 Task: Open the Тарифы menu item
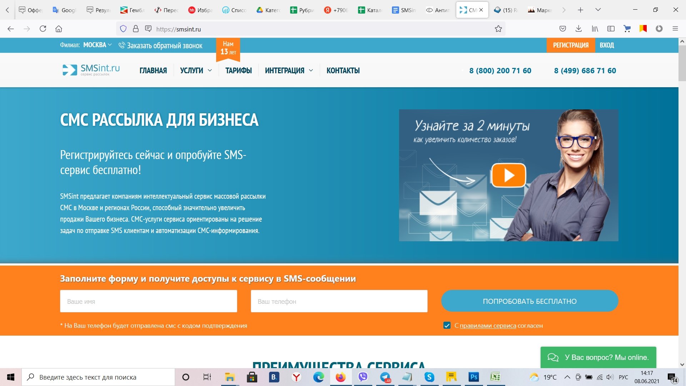tap(238, 71)
